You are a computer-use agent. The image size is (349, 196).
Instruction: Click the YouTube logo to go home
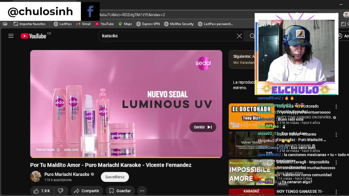(x=34, y=36)
